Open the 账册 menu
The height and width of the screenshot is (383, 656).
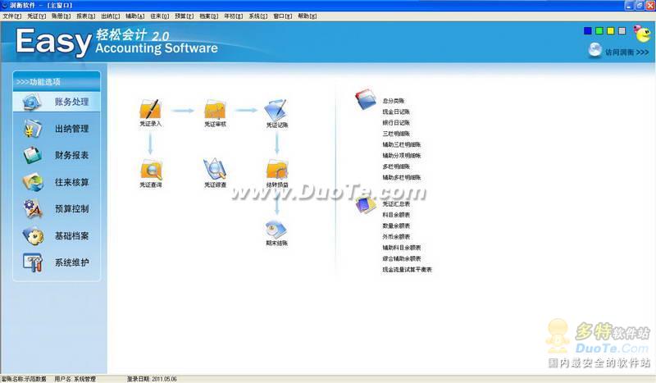pos(61,16)
